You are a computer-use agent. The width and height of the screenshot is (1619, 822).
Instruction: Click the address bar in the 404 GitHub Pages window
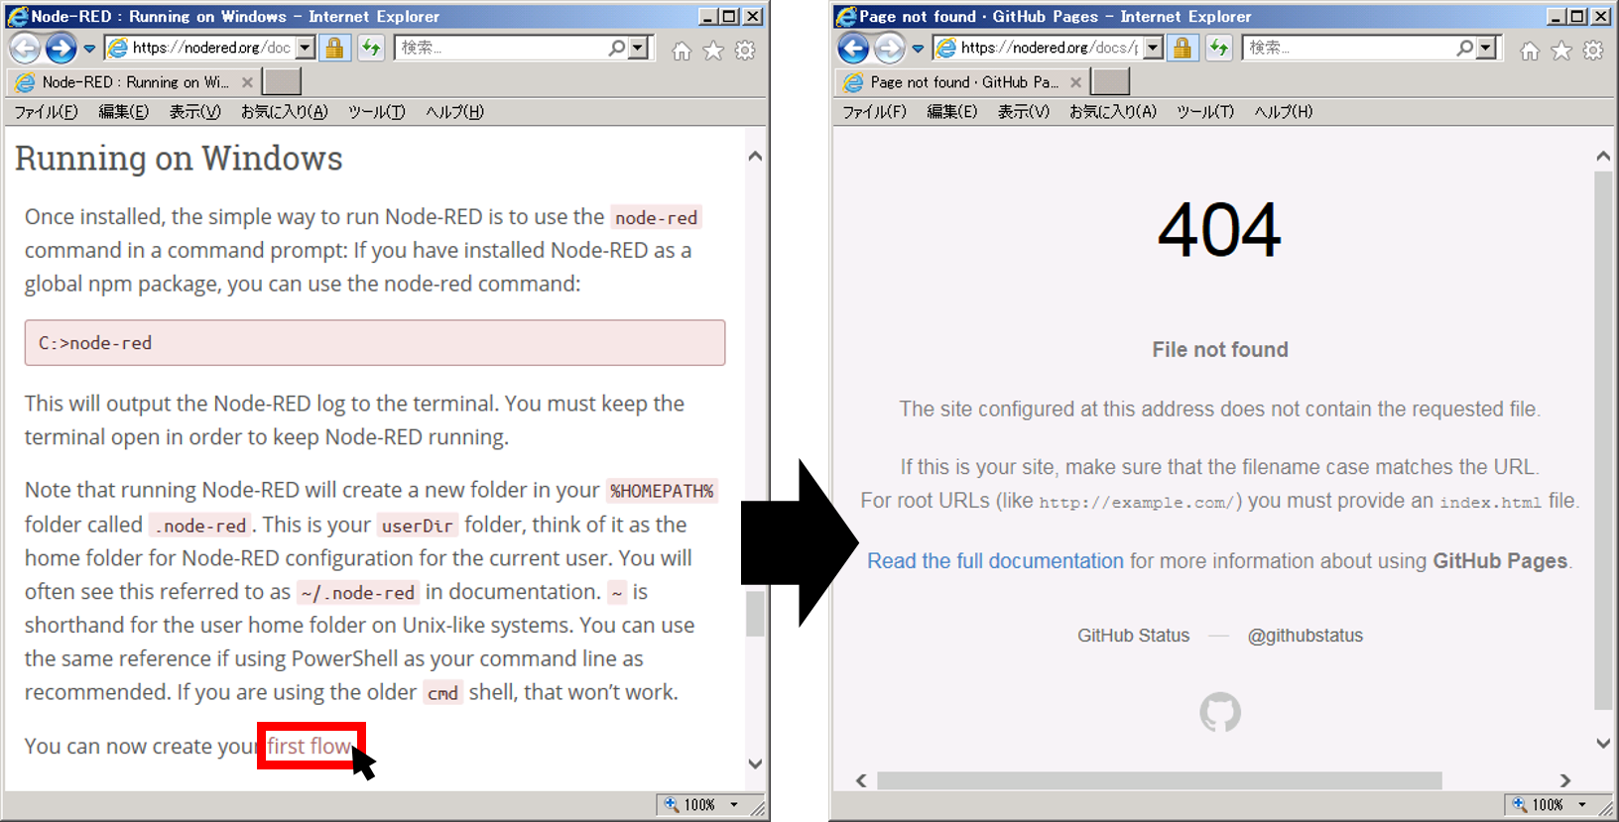[1039, 48]
